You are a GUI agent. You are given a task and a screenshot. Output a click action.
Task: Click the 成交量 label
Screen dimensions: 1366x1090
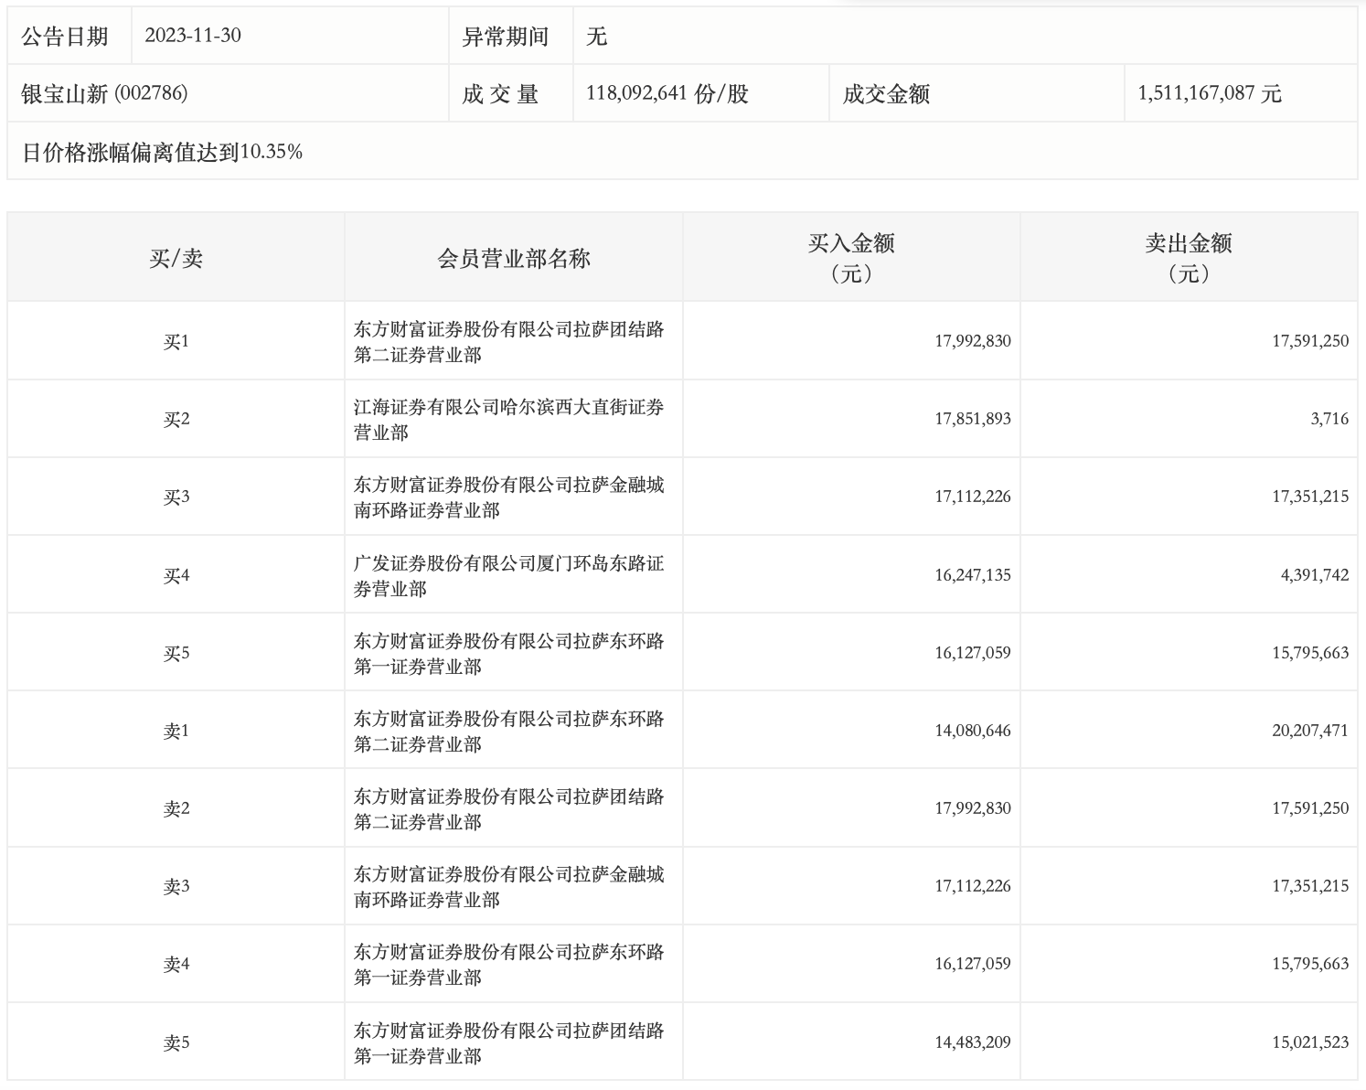pos(500,93)
